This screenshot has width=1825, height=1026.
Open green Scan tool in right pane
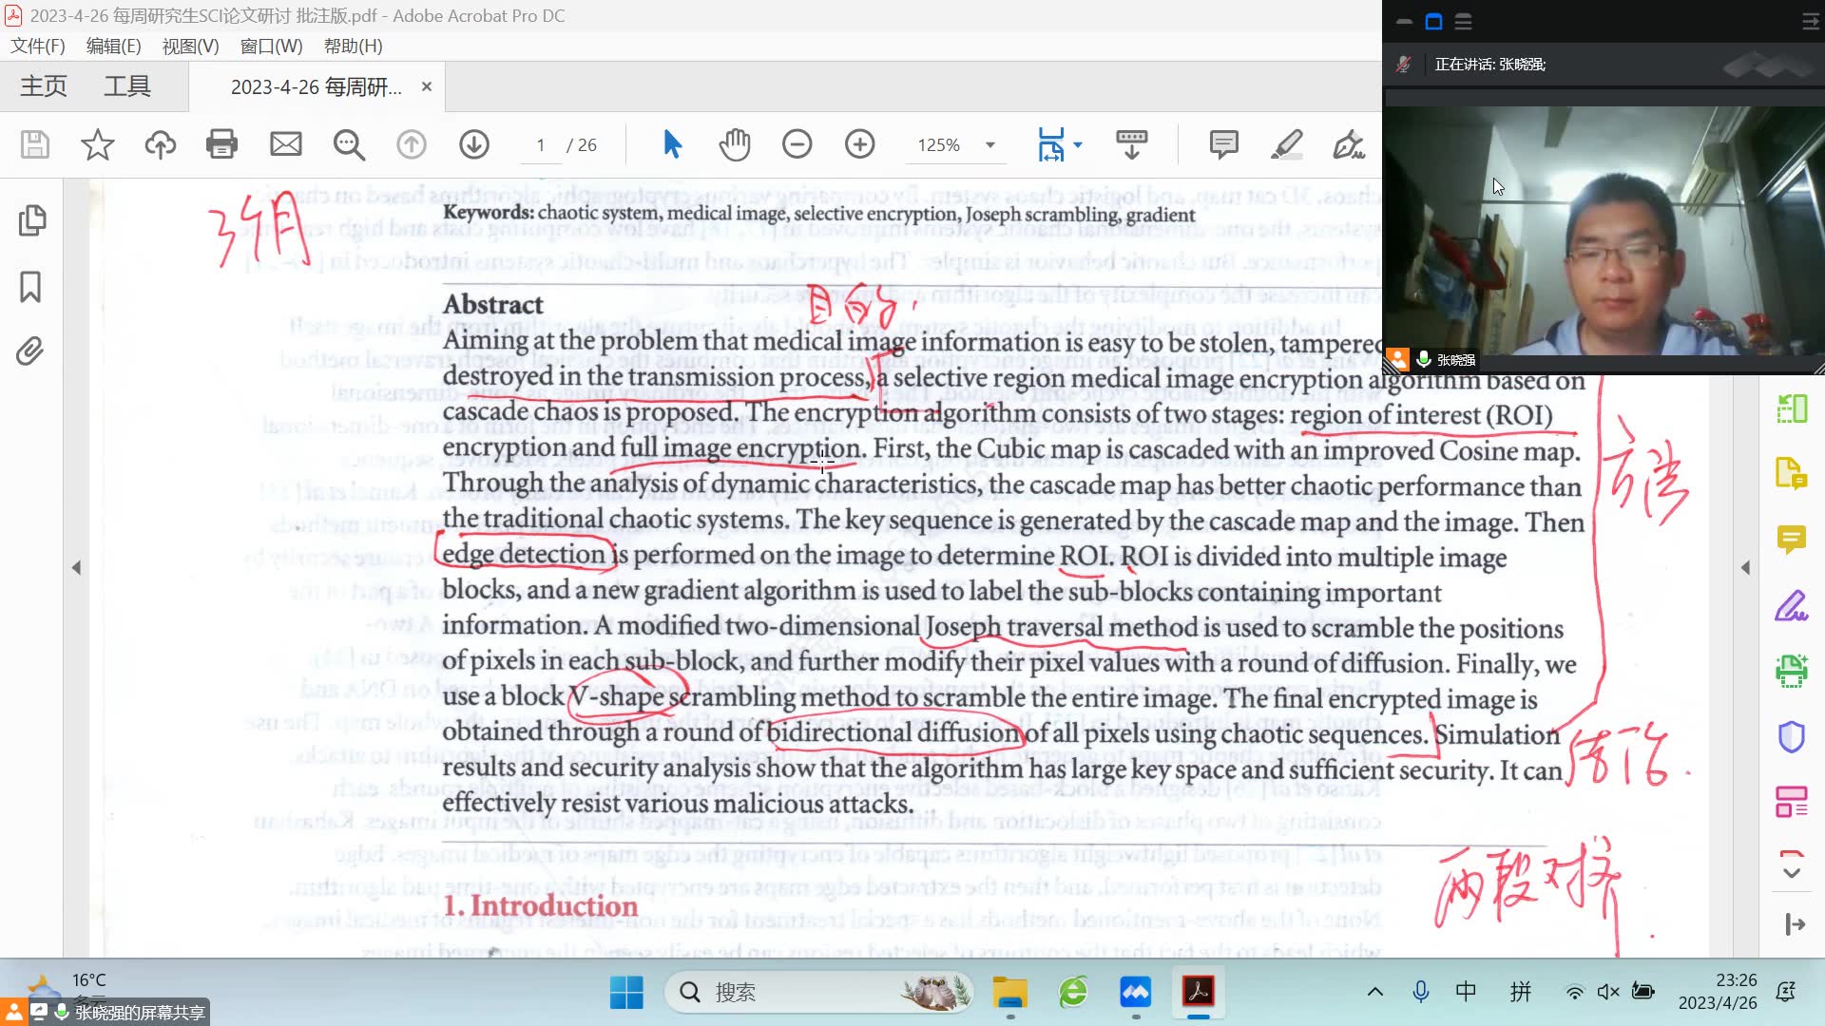pos(1792,671)
